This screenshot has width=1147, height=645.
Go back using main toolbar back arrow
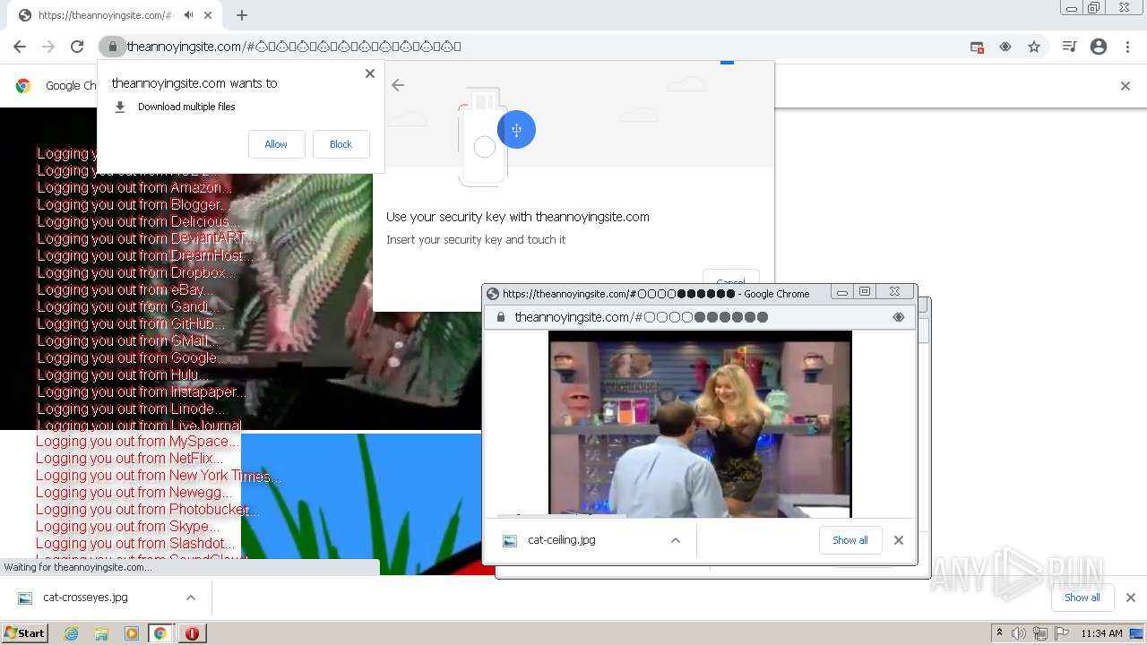tap(20, 47)
